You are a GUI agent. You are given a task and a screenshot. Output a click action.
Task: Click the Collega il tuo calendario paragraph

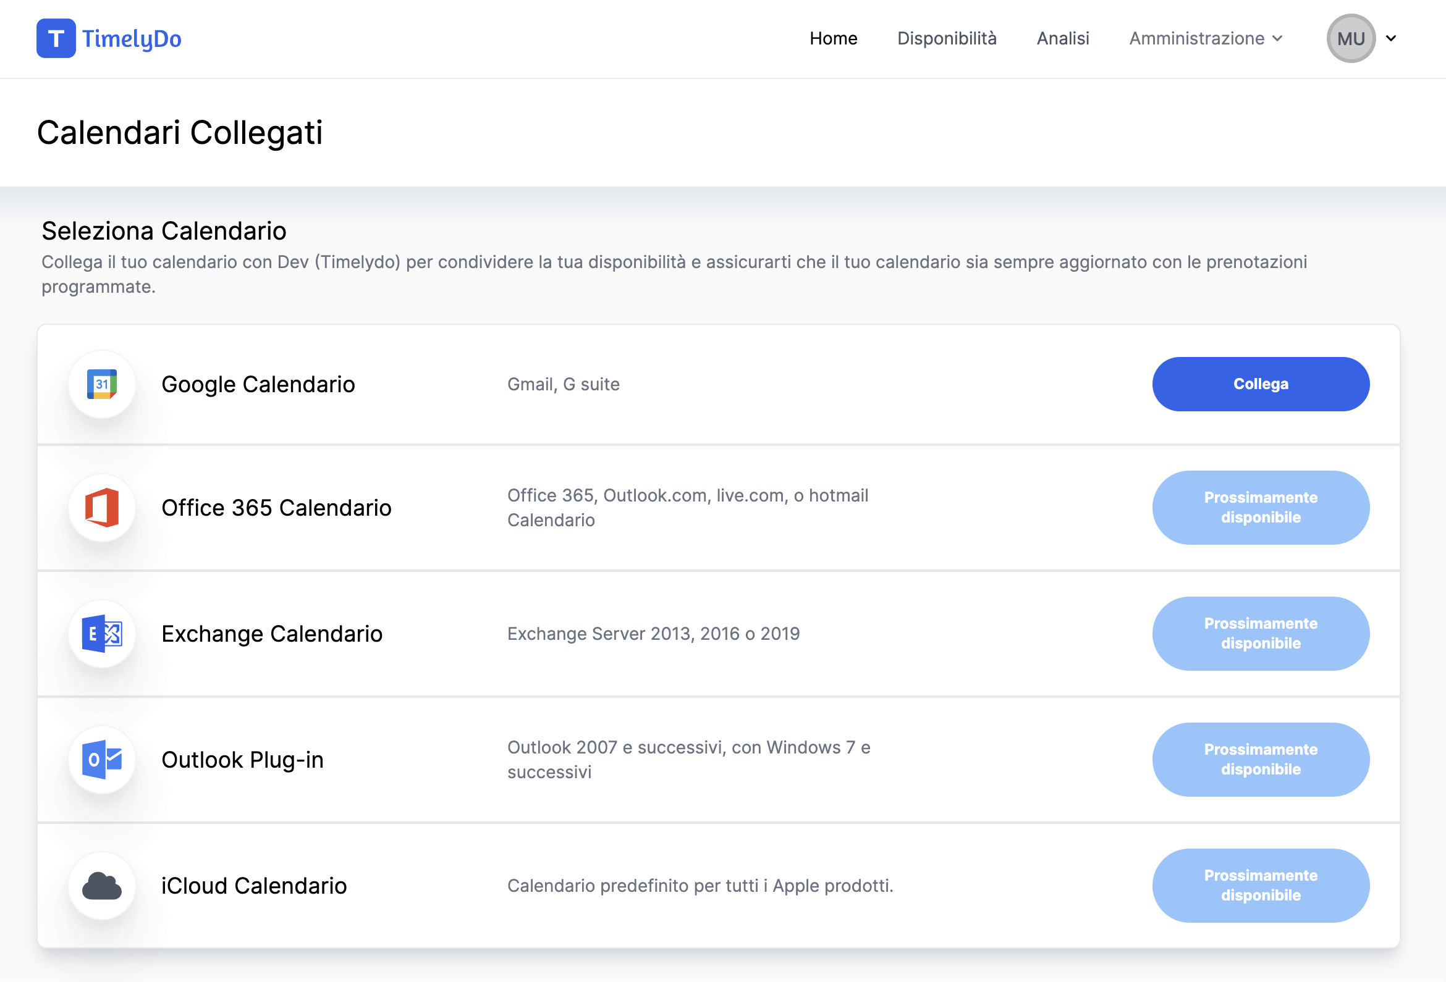pos(674,274)
